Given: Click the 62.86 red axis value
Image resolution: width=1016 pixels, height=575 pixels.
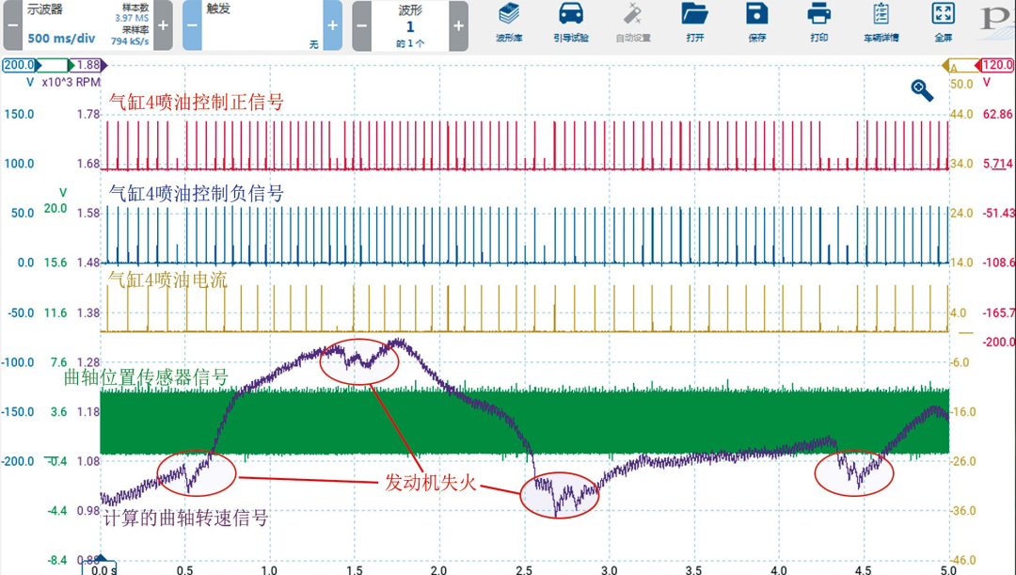Looking at the screenshot, I should click(x=998, y=114).
